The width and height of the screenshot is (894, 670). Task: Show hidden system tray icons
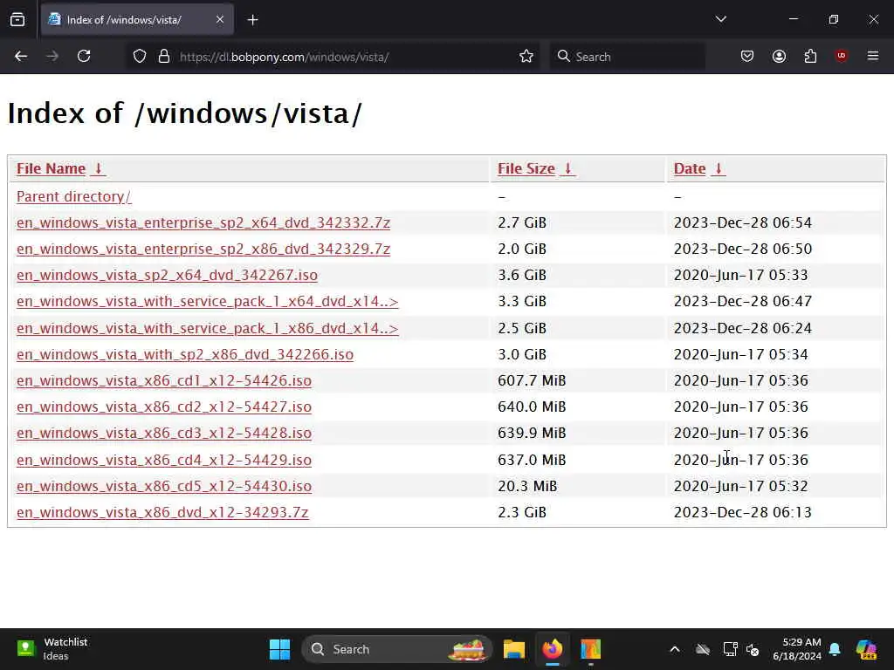[x=675, y=649]
